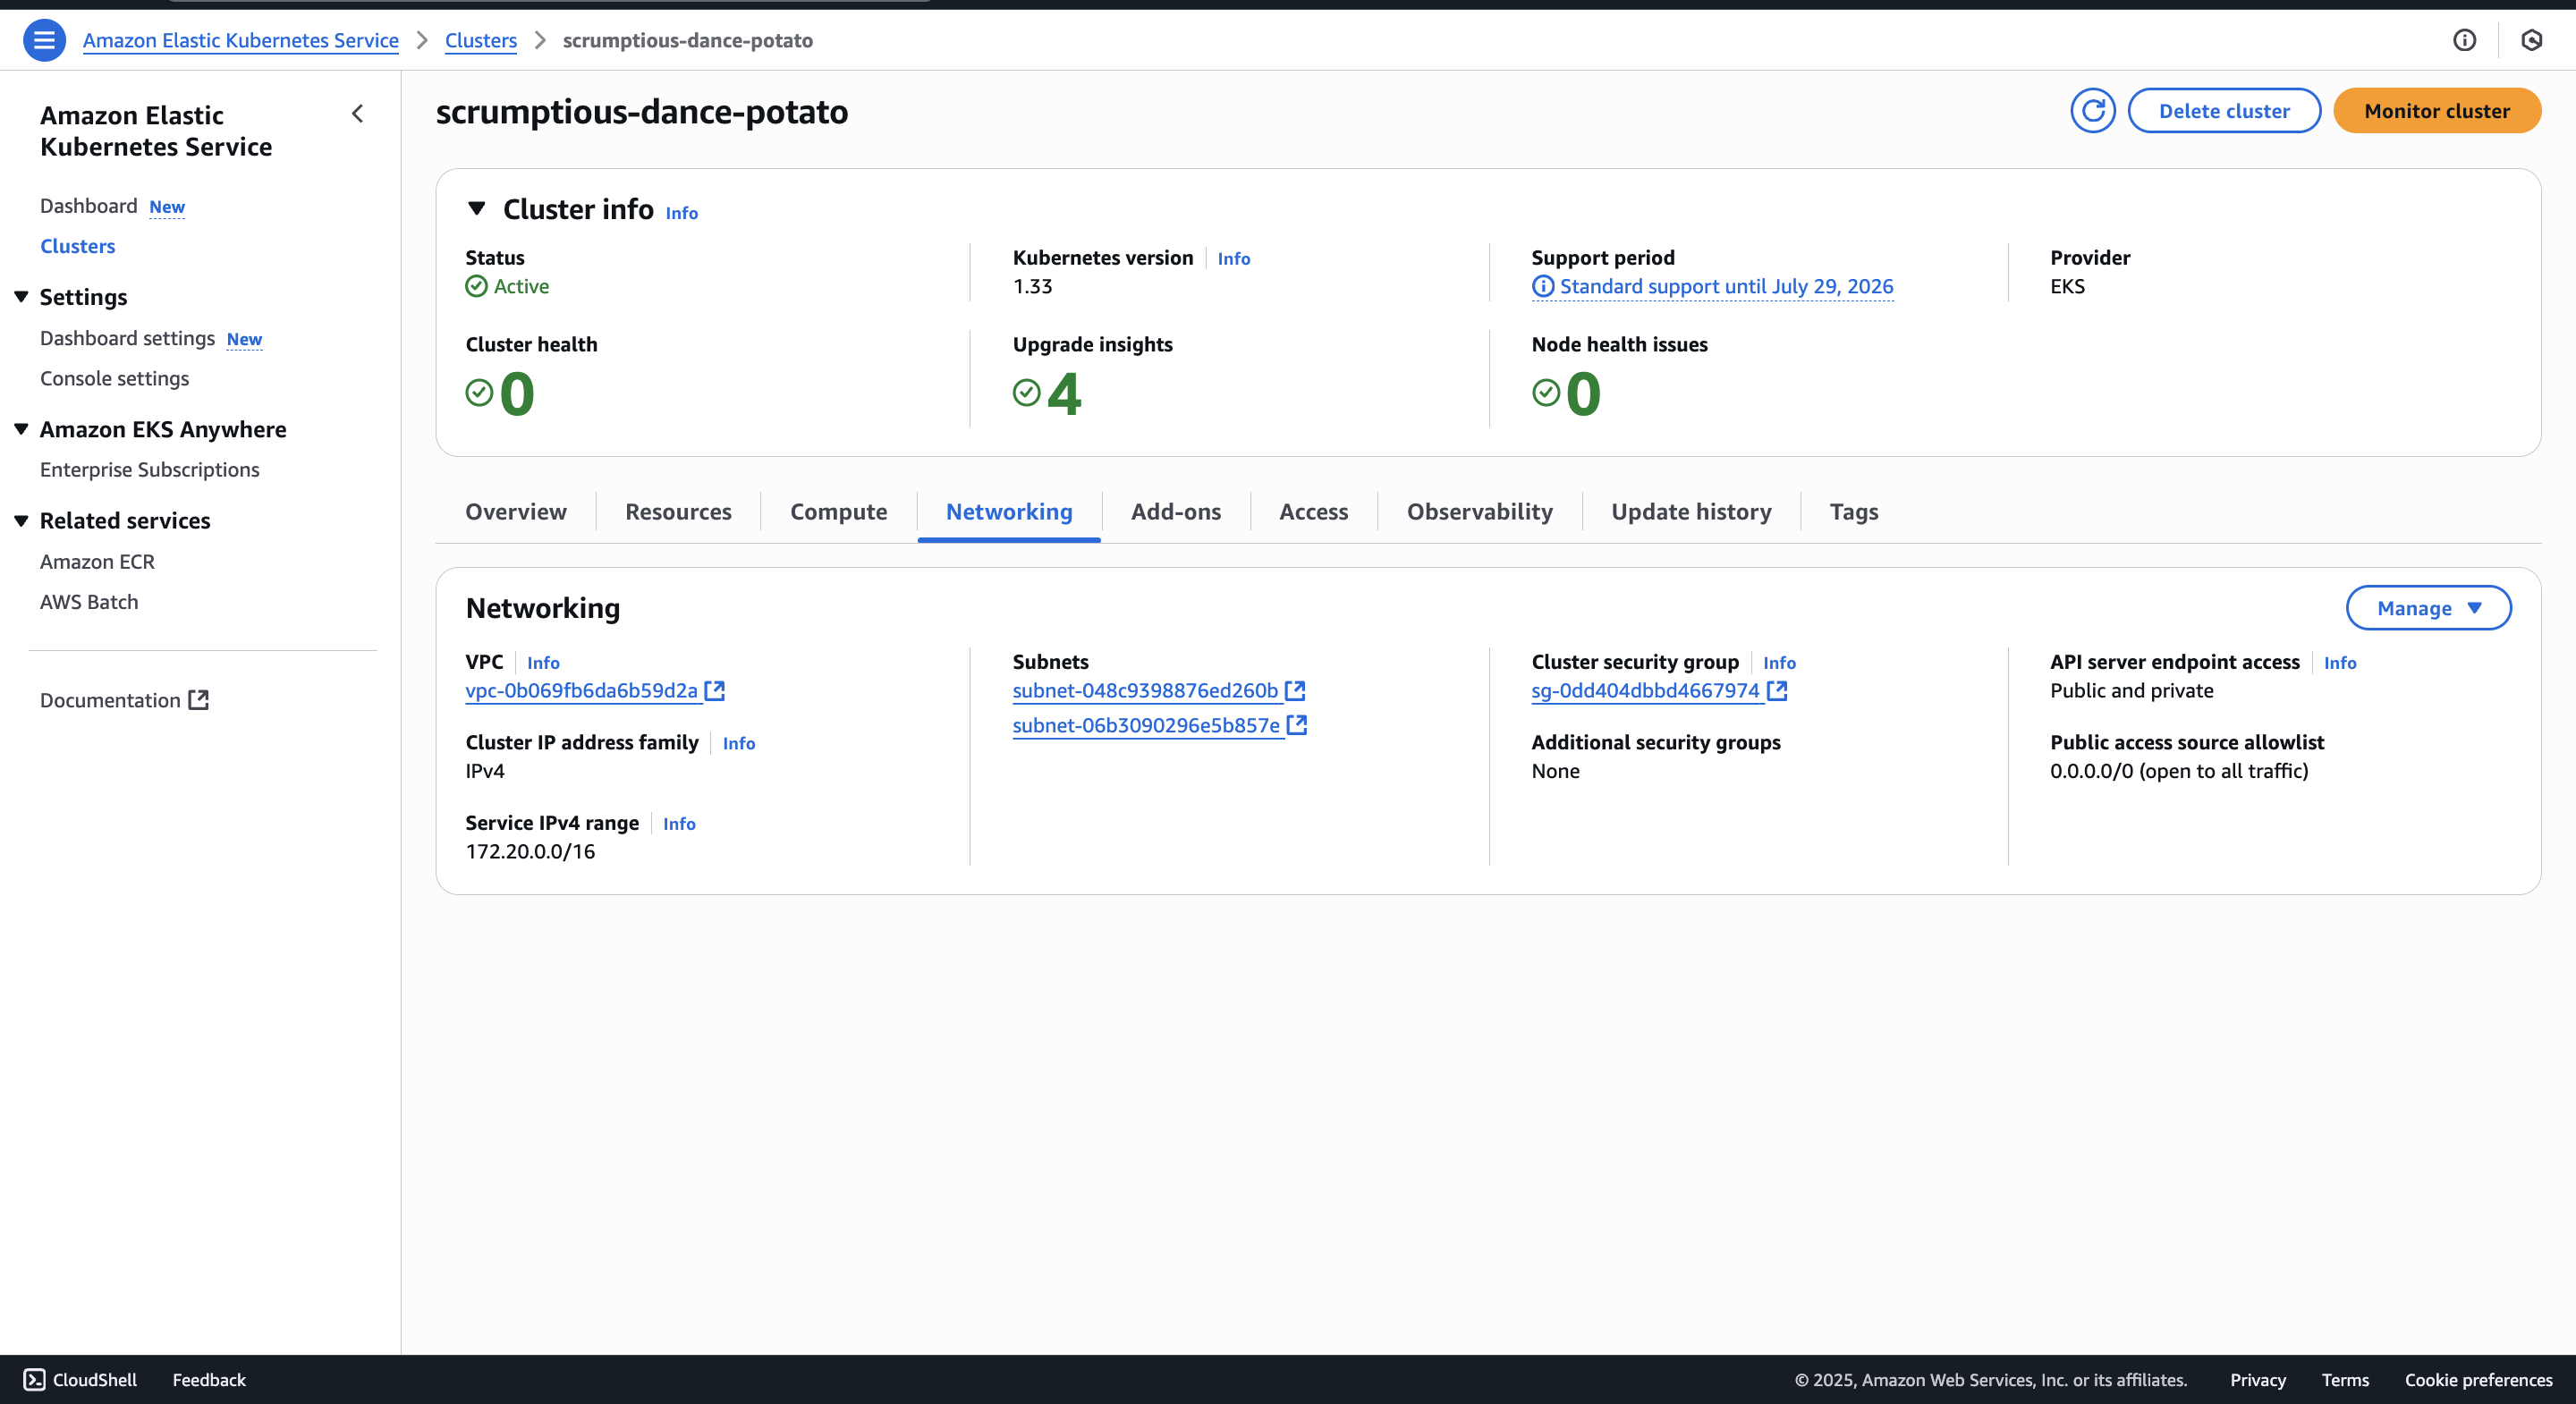Collapse the Cluster info section
Image resolution: width=2576 pixels, height=1404 pixels.
[477, 208]
